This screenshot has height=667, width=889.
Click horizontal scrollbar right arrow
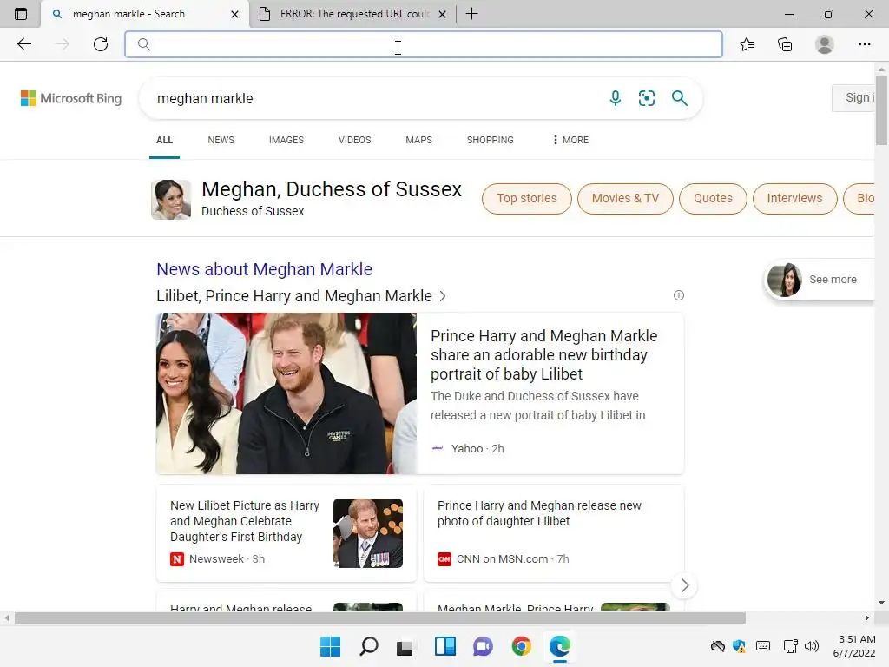[867, 617]
